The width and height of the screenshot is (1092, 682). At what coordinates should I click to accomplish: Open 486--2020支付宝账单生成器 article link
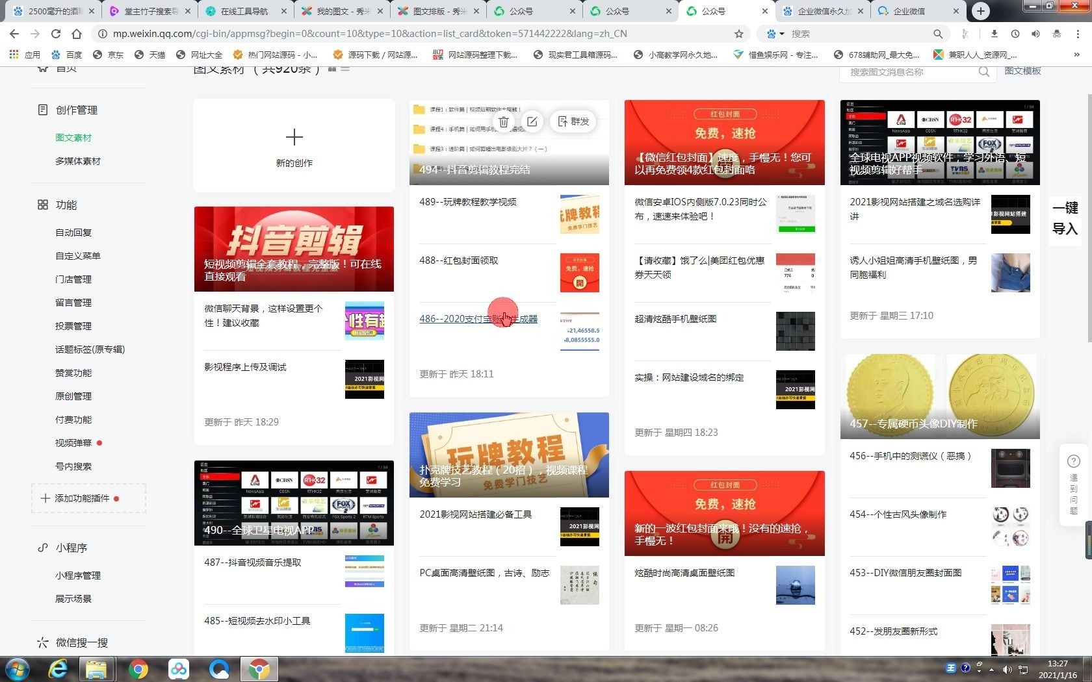(x=478, y=319)
